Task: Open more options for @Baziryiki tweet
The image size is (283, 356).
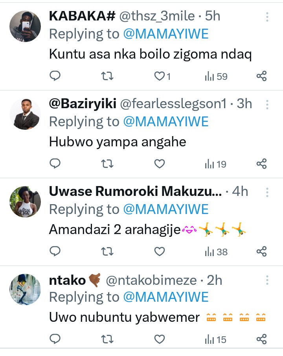Action: click(267, 105)
